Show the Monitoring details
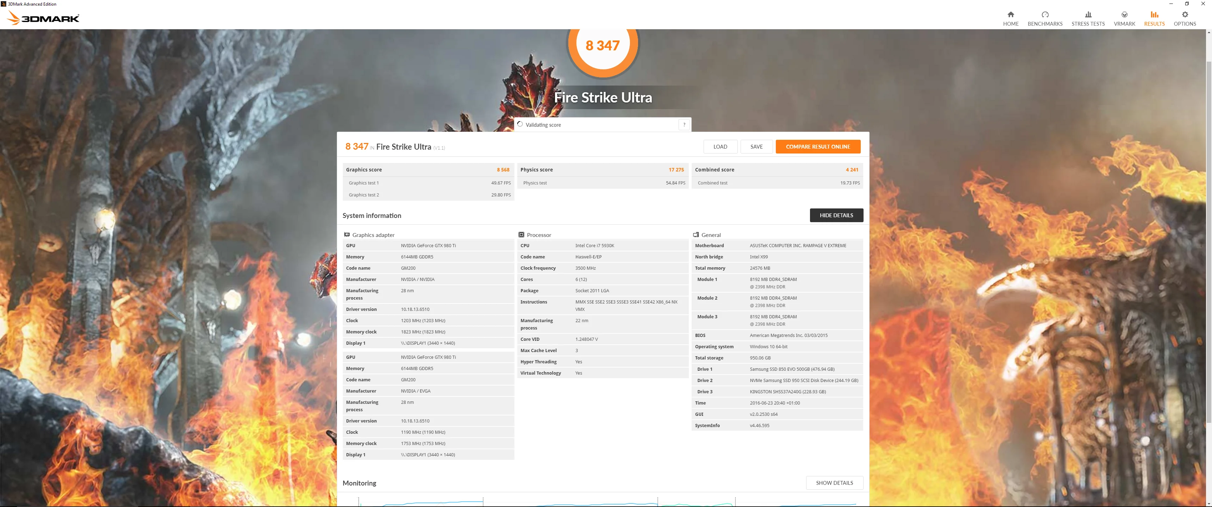This screenshot has width=1212, height=507. (x=834, y=483)
